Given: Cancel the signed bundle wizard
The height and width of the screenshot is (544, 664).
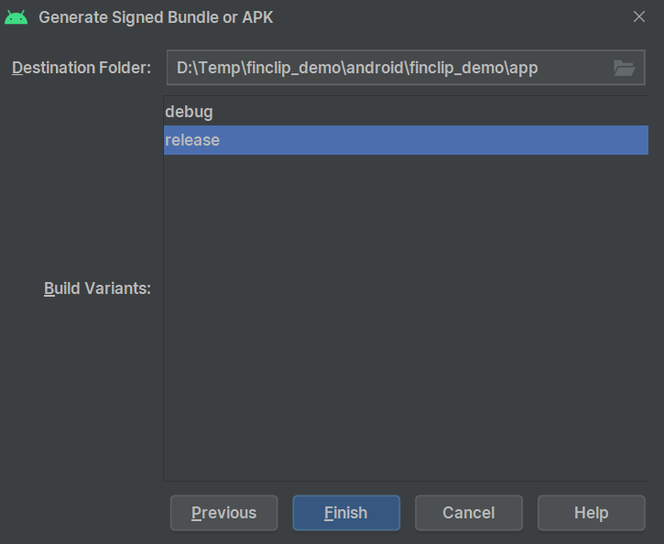Looking at the screenshot, I should [x=469, y=513].
